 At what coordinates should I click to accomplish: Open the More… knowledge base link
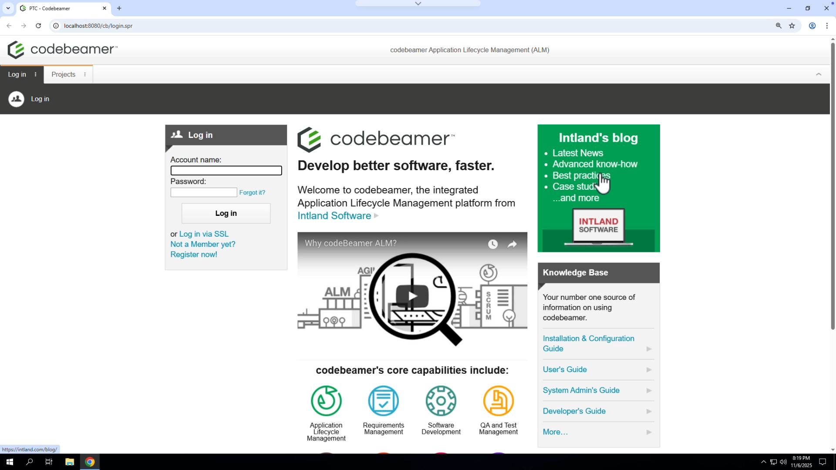[555, 432]
